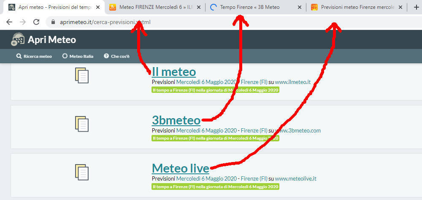Click the address bar showing aprimeteo.it URL
The width and height of the screenshot is (422, 200).
point(234,22)
